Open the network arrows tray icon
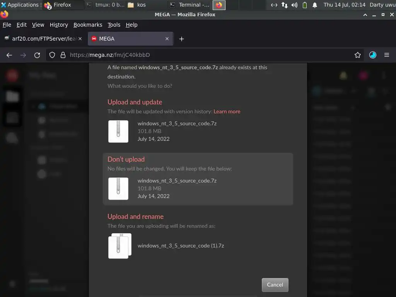This screenshot has height=297, width=396. point(284,5)
